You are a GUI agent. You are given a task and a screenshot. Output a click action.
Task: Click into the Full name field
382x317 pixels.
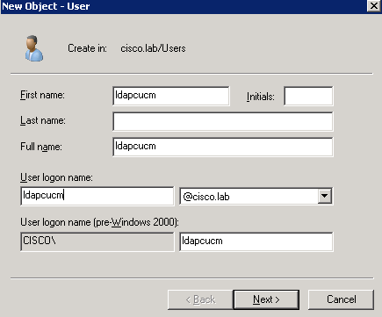coord(223,147)
